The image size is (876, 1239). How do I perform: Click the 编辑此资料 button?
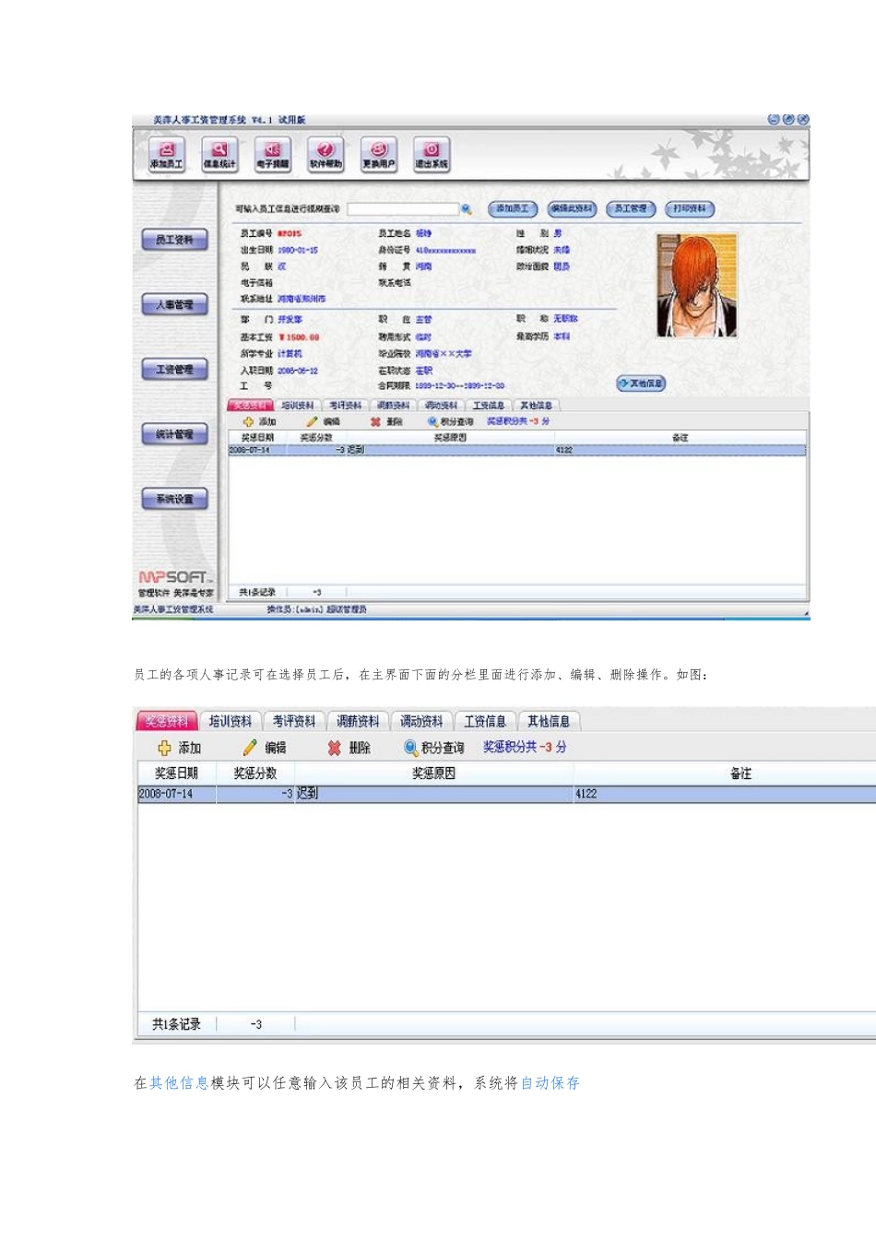click(x=572, y=209)
